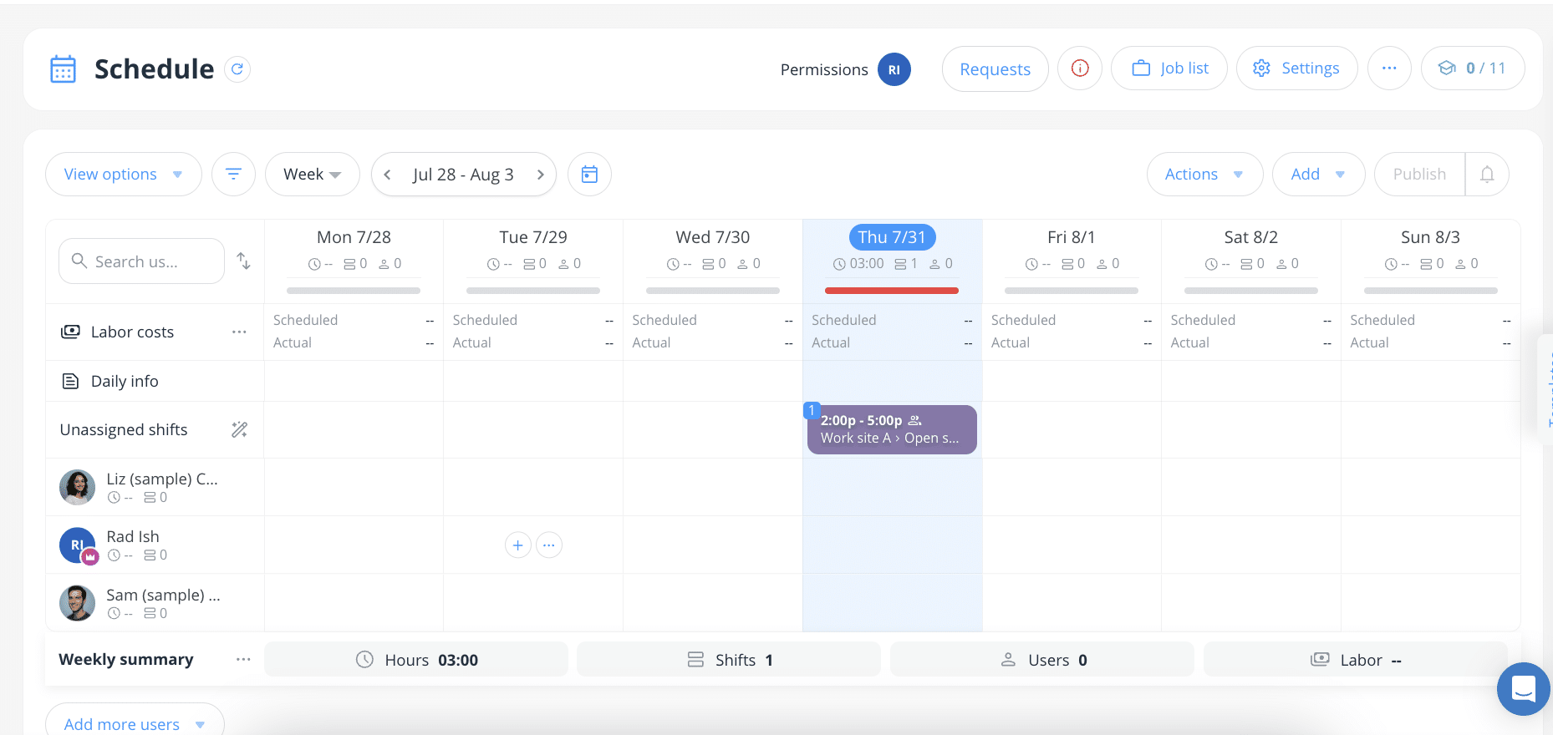Click the Shifts 1 summary
This screenshot has height=735, width=1553.
(729, 660)
